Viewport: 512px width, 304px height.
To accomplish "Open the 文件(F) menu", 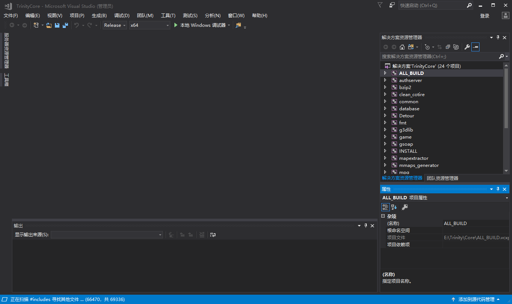I will click(x=11, y=16).
